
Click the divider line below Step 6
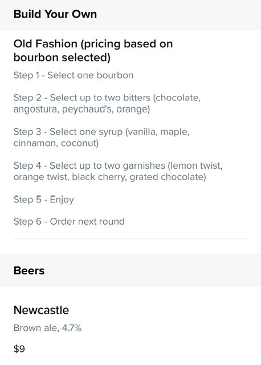point(131,239)
